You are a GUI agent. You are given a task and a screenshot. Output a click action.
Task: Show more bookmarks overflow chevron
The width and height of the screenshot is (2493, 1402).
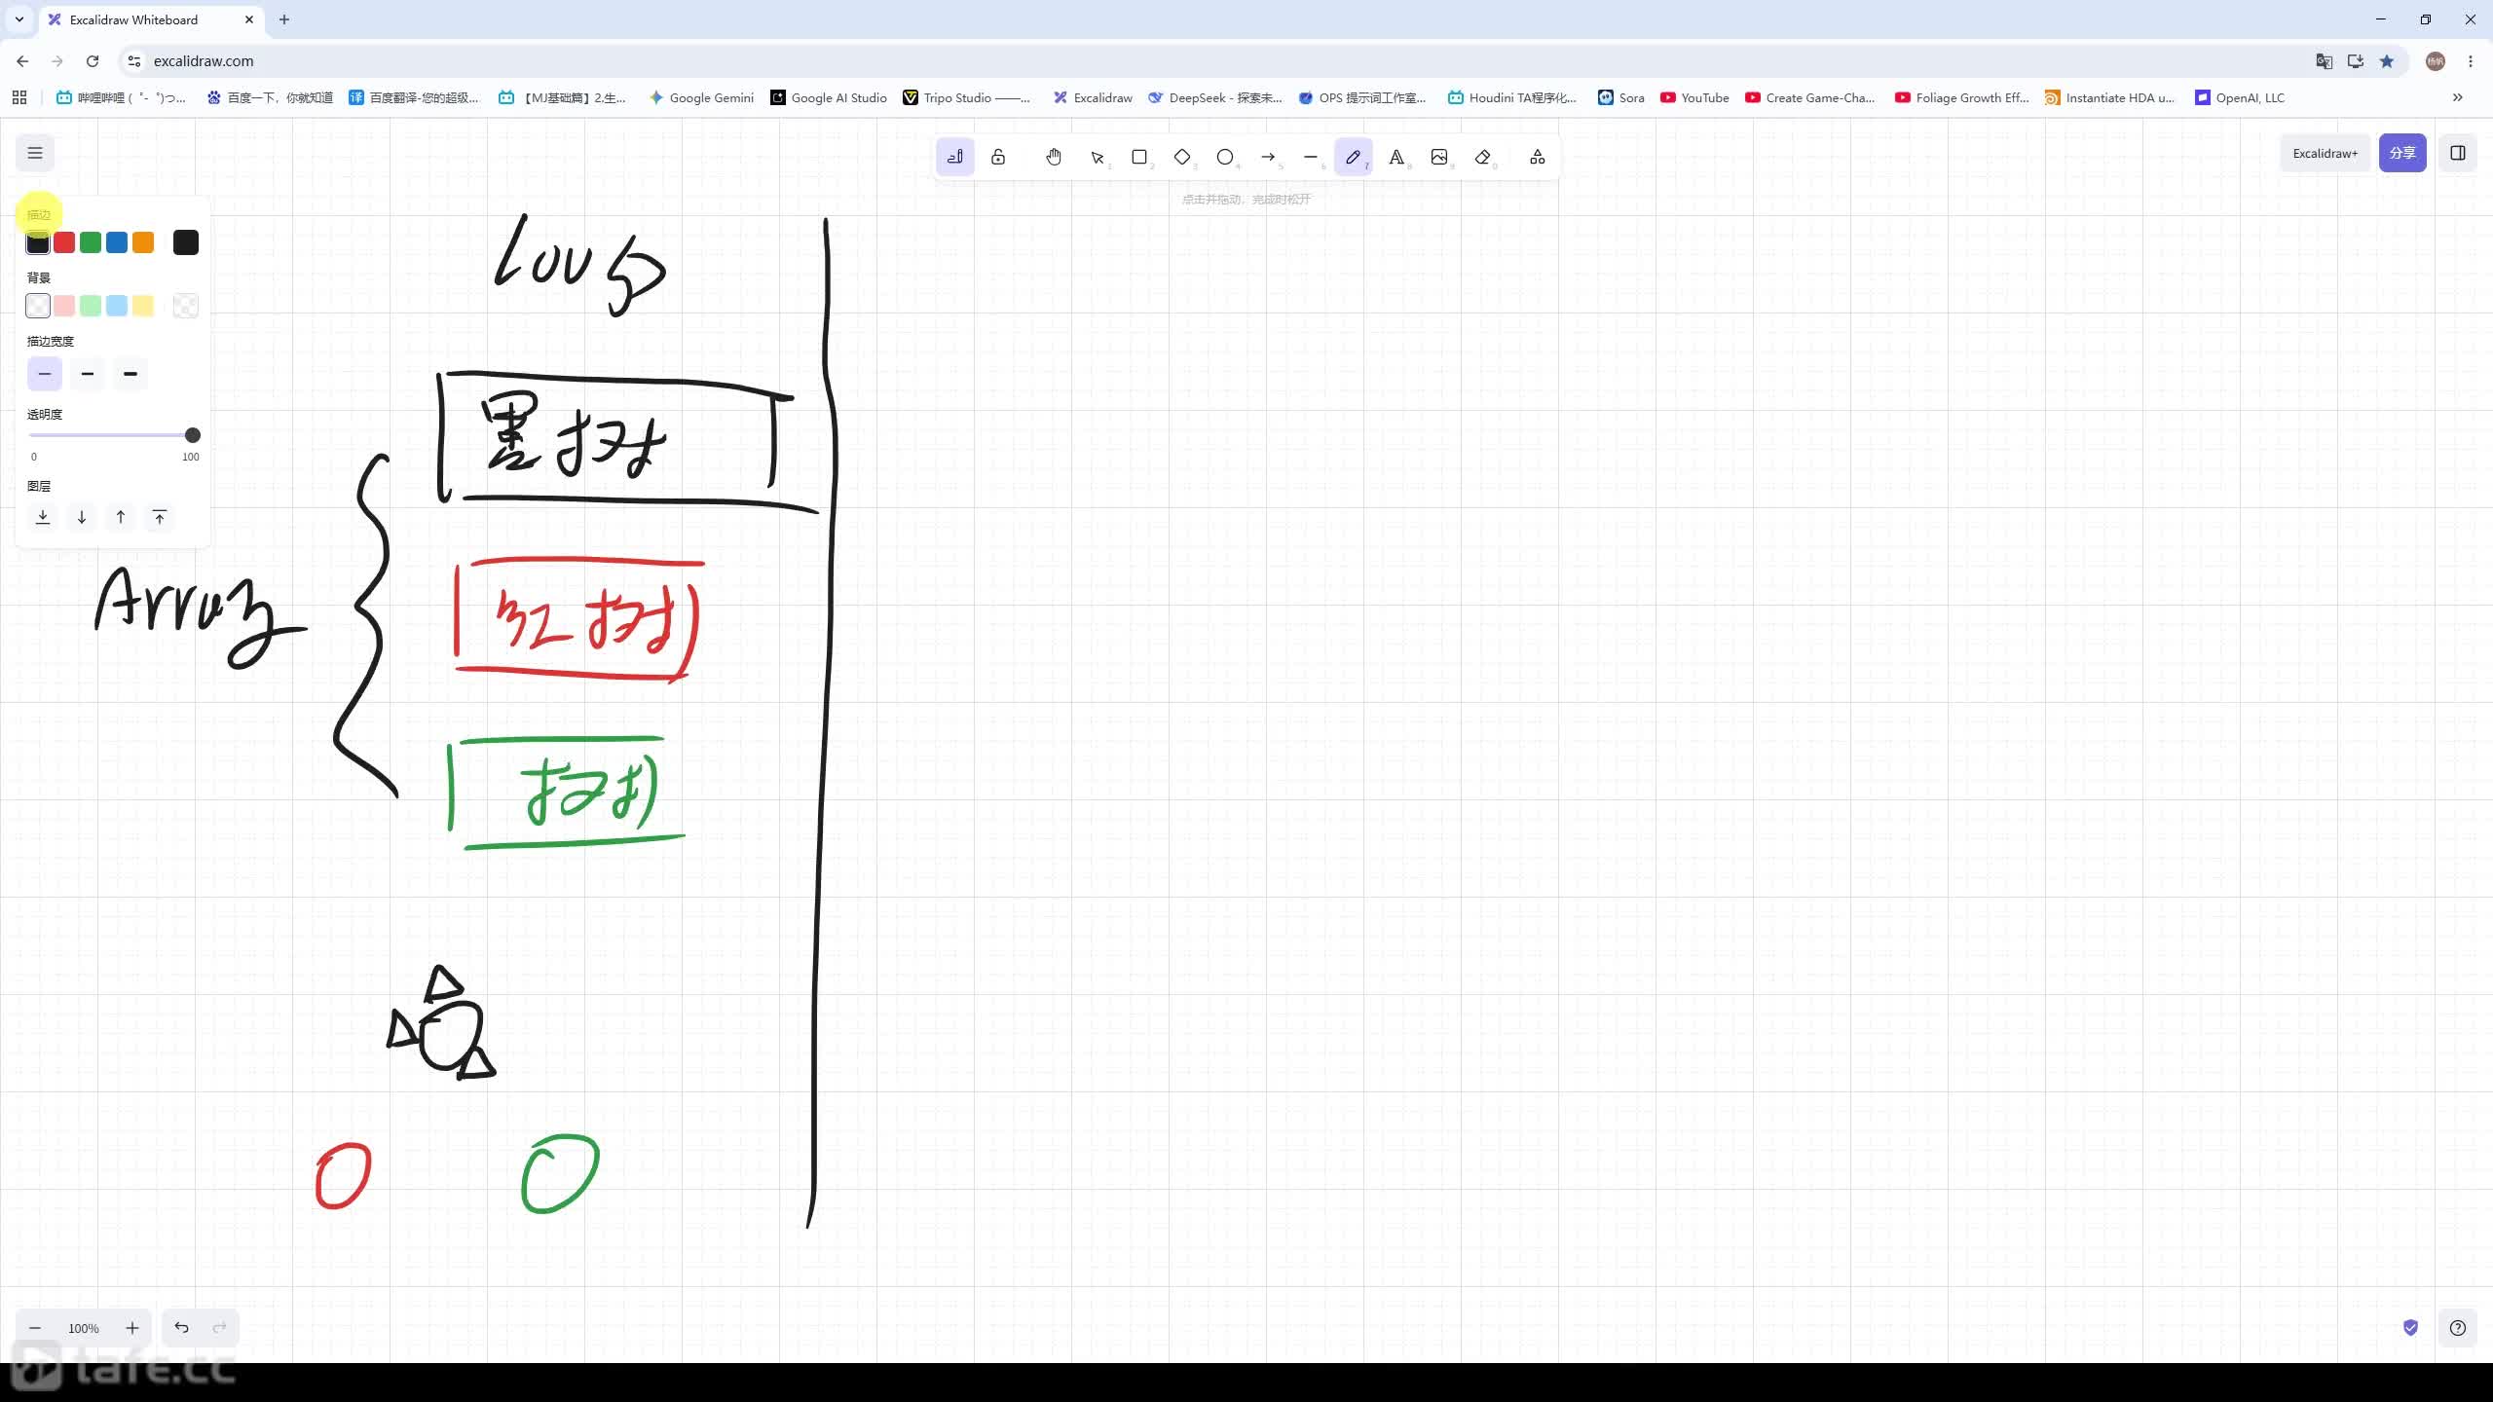click(2458, 97)
